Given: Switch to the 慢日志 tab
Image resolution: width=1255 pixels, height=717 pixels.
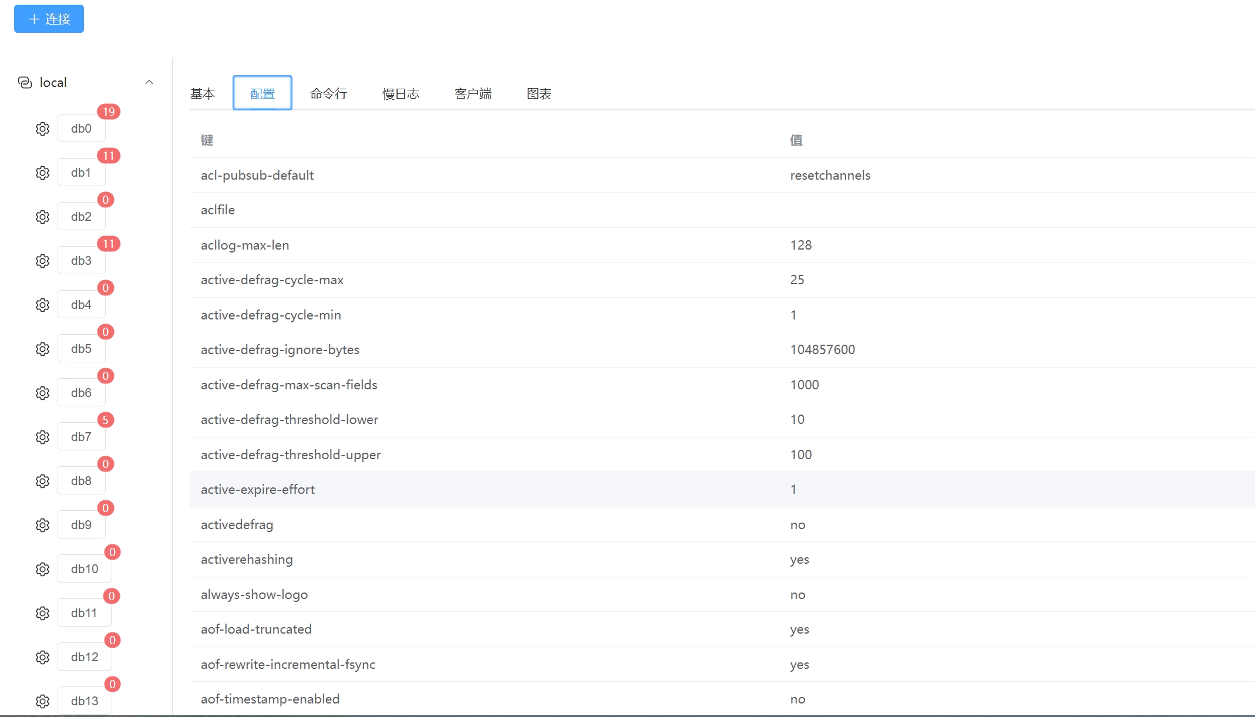Looking at the screenshot, I should point(401,93).
